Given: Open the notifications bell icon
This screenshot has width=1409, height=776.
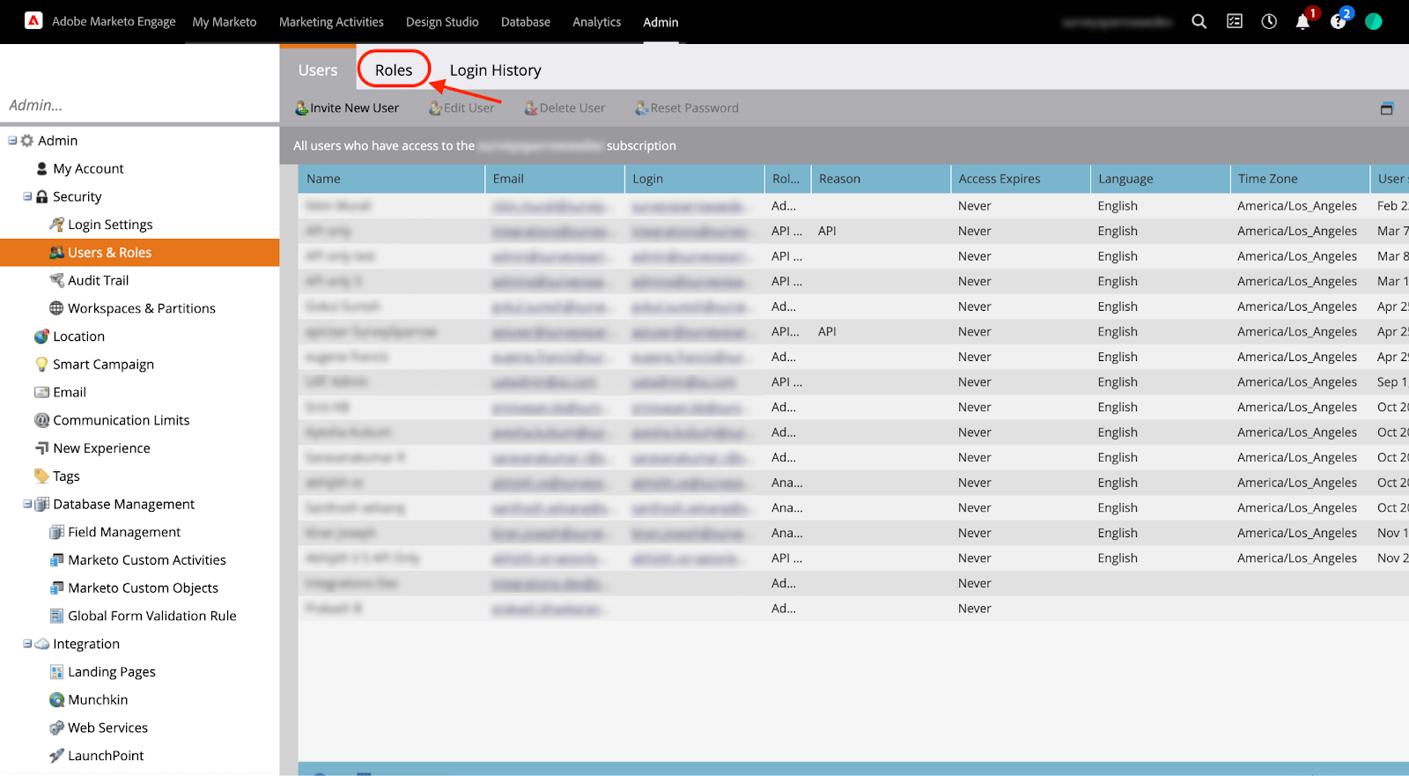Looking at the screenshot, I should (x=1302, y=22).
